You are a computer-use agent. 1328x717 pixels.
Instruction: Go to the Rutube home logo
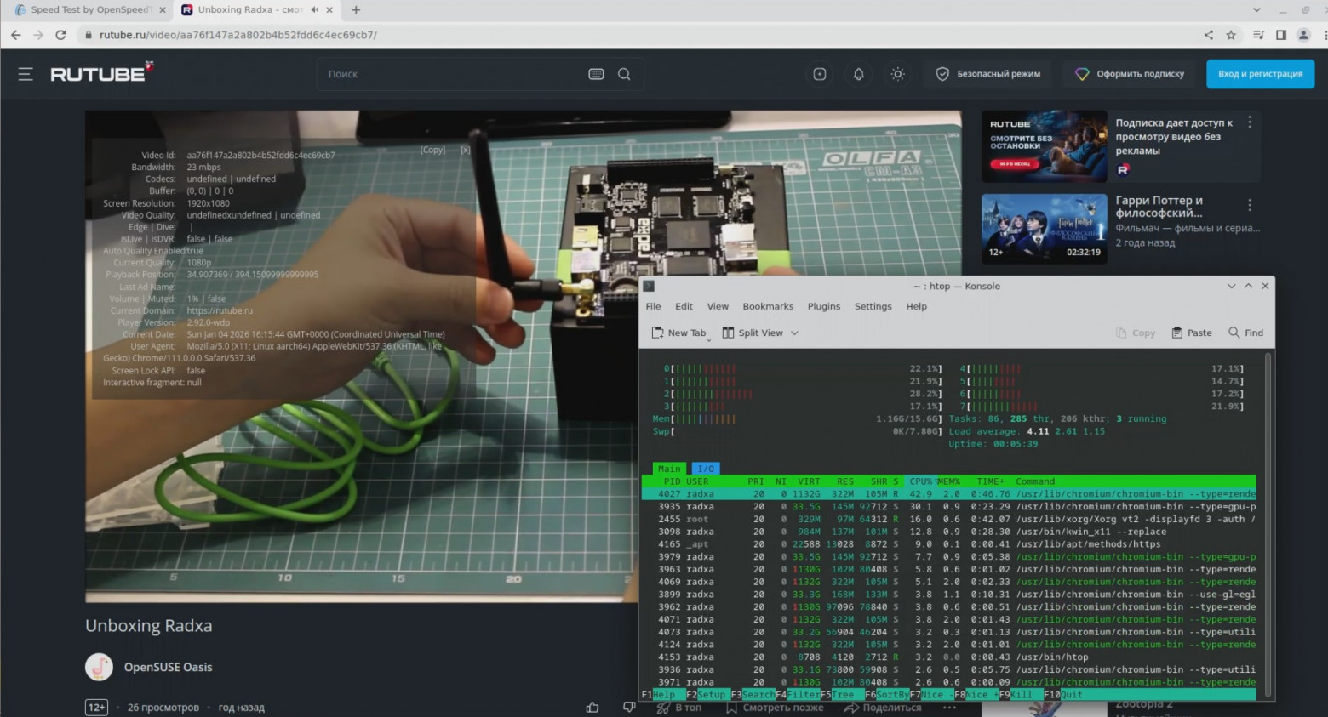[x=101, y=73]
